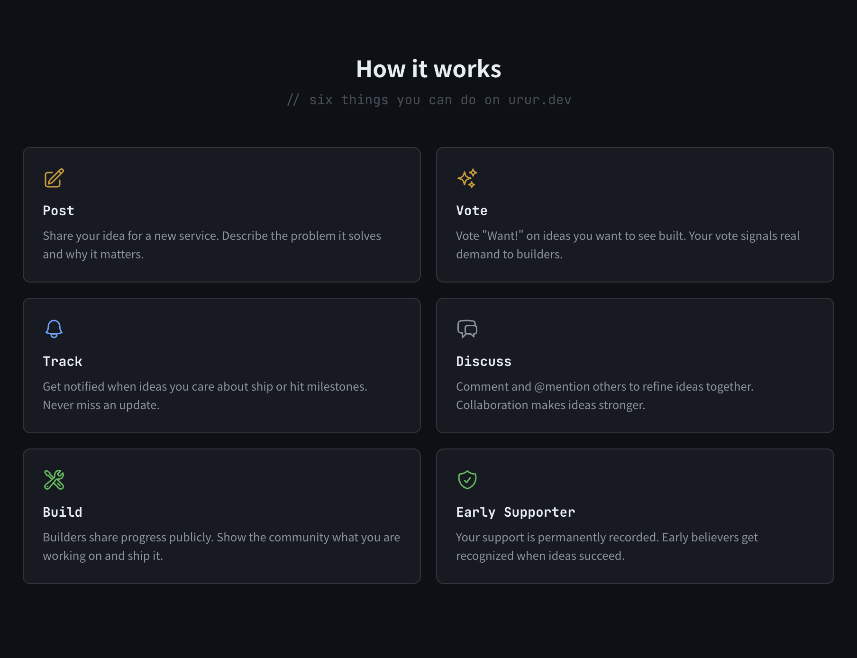The width and height of the screenshot is (857, 658).
Task: Click the How it works heading
Action: pos(428,69)
